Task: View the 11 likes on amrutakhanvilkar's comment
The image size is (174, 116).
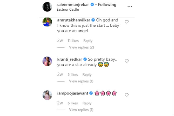Action: point(73,41)
